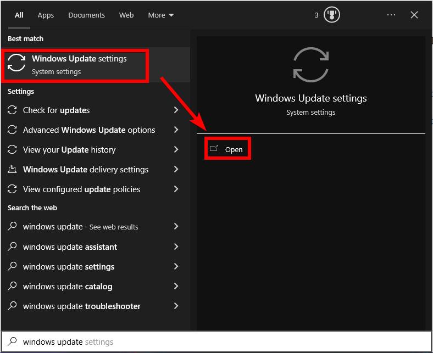Click Windows Update delivery settings text
Image resolution: width=433 pixels, height=353 pixels.
click(x=86, y=170)
